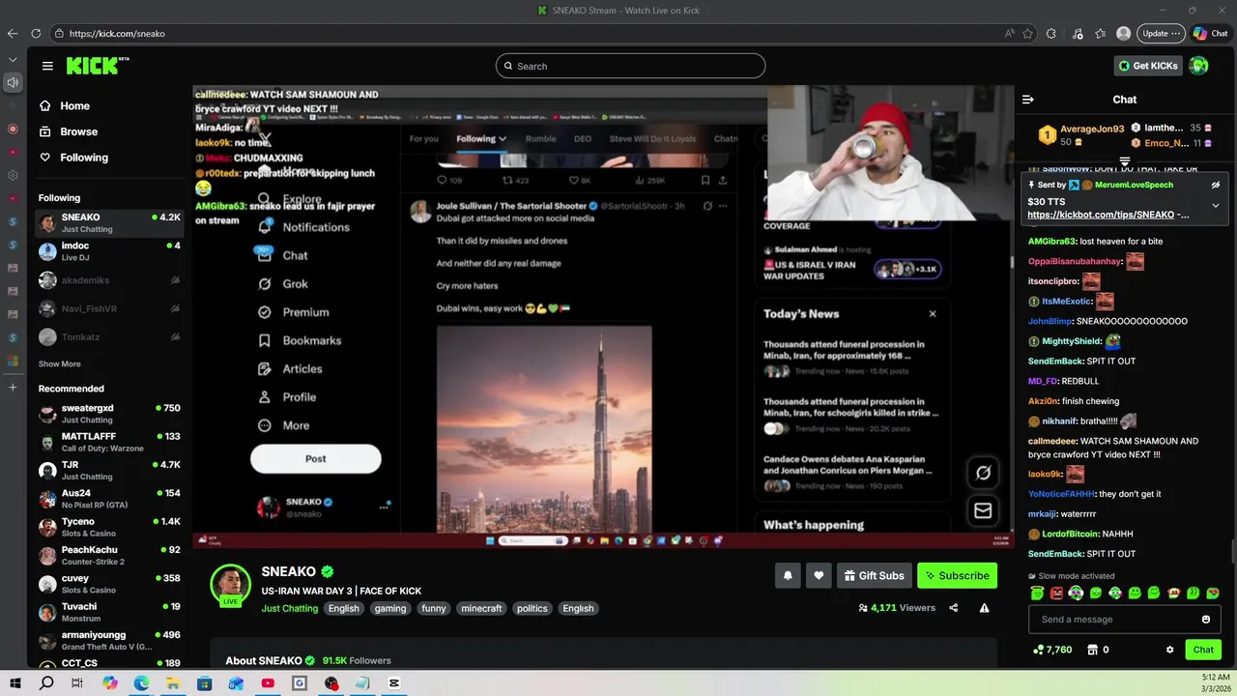The width and height of the screenshot is (1237, 696).
Task: Expand the pinned message chevron
Action: 1216,205
